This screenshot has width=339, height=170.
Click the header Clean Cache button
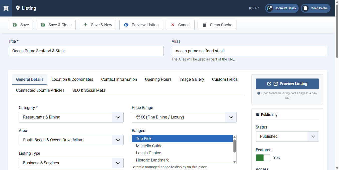315,8
